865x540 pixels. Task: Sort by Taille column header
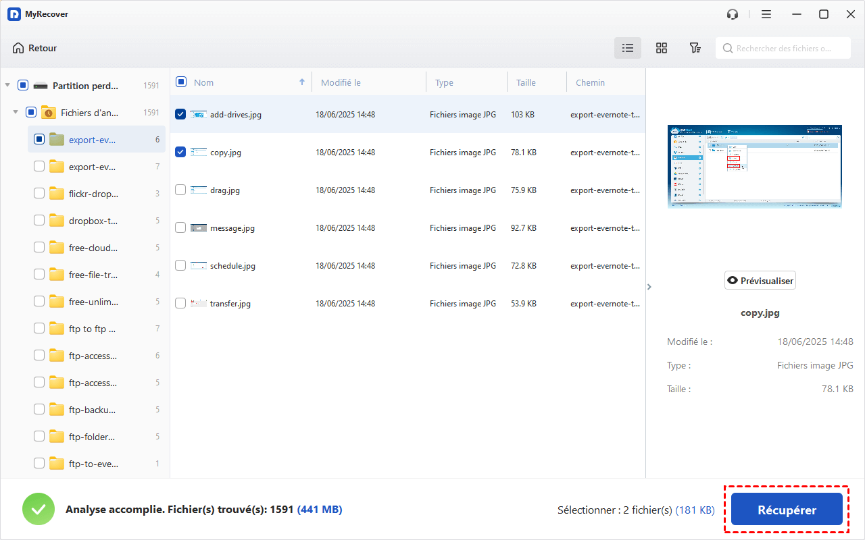526,82
